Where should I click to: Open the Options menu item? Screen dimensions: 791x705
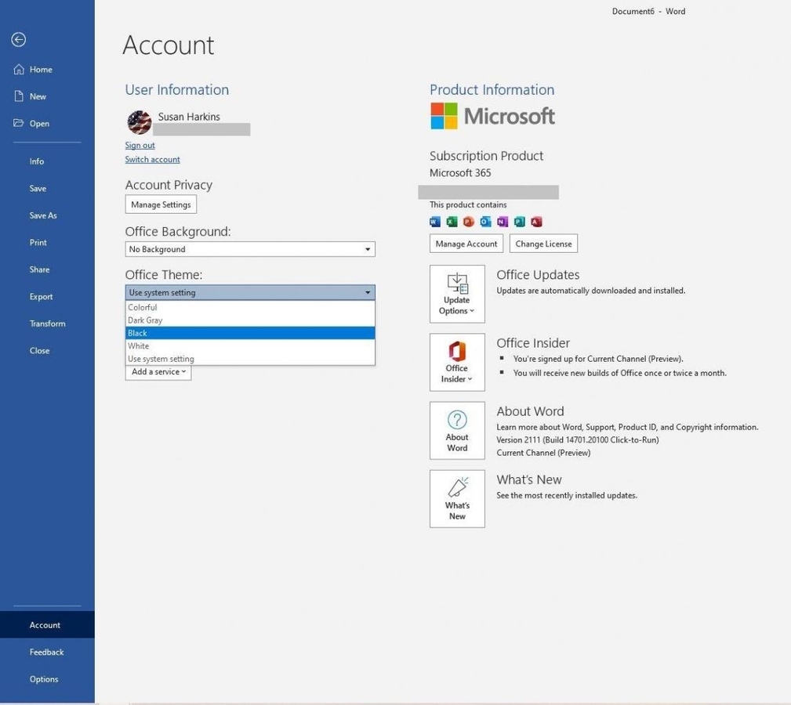coord(44,678)
